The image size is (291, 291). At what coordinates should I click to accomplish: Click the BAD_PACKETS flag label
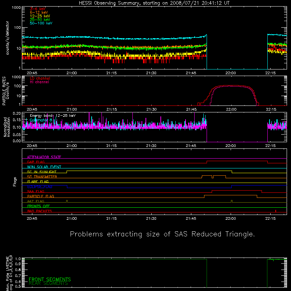click(40, 211)
